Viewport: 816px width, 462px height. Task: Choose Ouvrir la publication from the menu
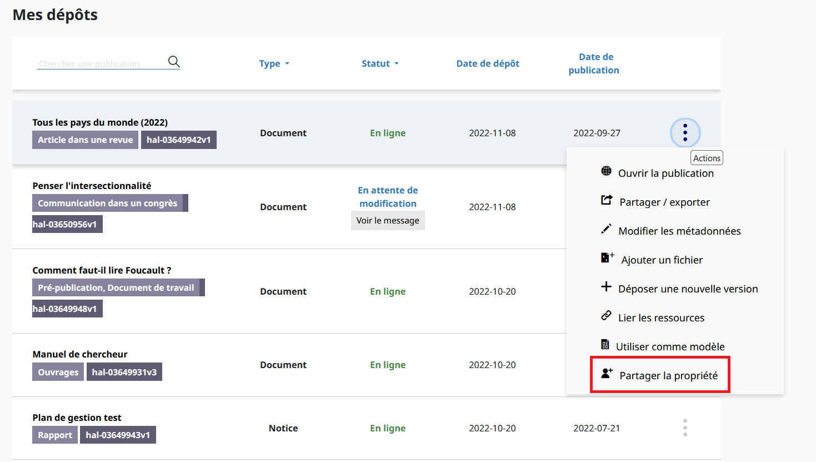tap(666, 173)
